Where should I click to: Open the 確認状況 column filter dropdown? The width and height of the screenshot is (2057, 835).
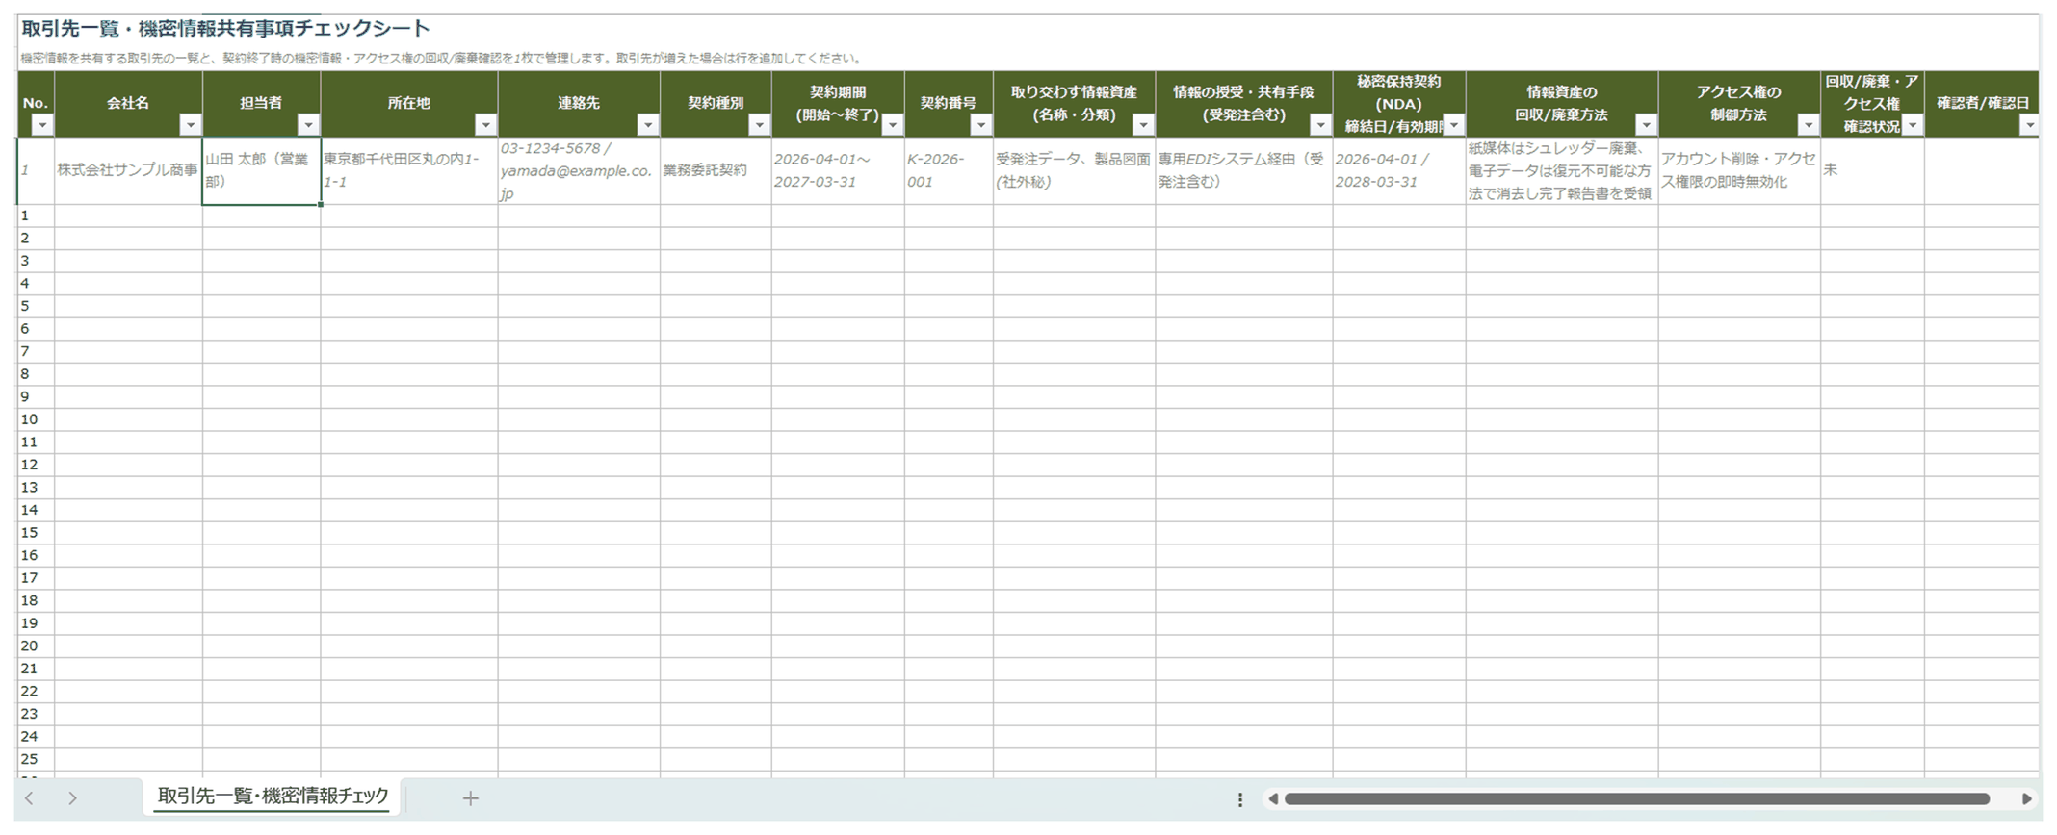pos(1913,125)
